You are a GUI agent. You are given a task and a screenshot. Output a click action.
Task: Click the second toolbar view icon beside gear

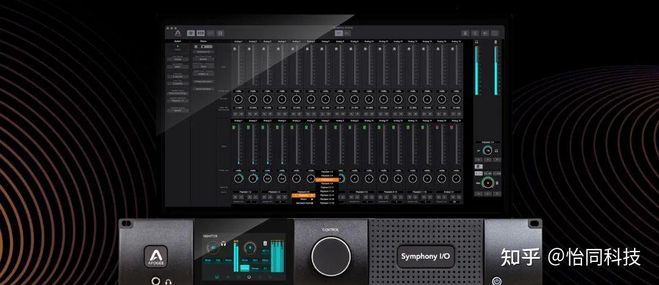click(201, 33)
